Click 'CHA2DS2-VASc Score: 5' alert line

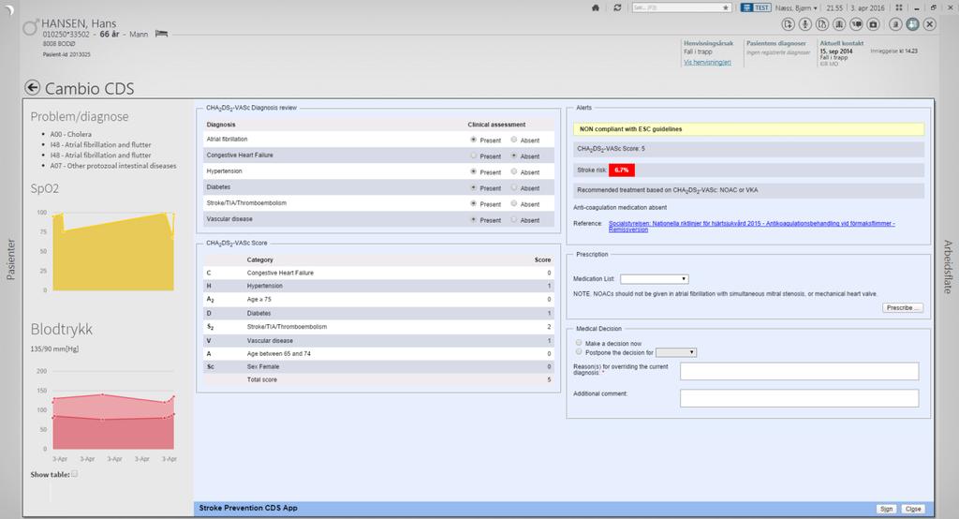click(748, 149)
